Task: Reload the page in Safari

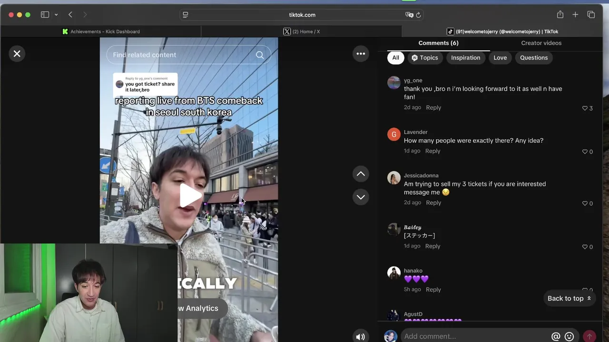Action: [x=418, y=15]
